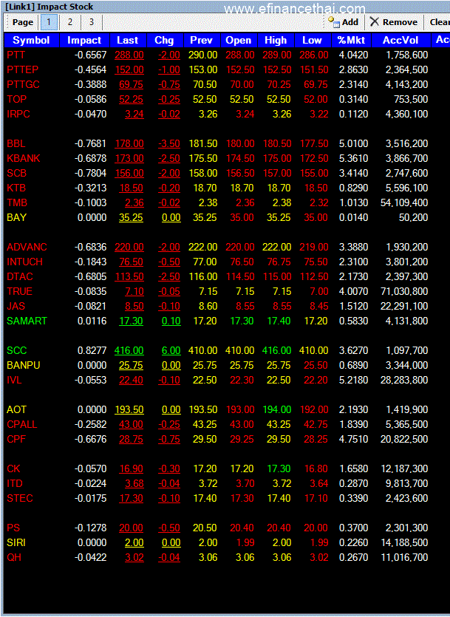Select the IVL symbol
Image resolution: width=450 pixels, height=617 pixels.
click(14, 380)
